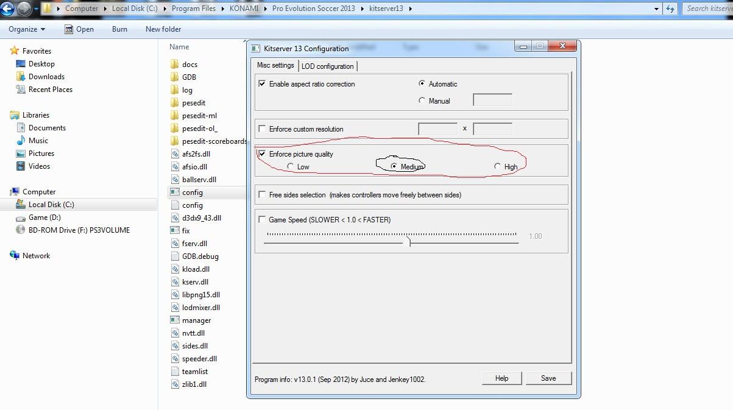The width and height of the screenshot is (733, 410).
Task: Open the GDB folder icon
Action: [174, 77]
